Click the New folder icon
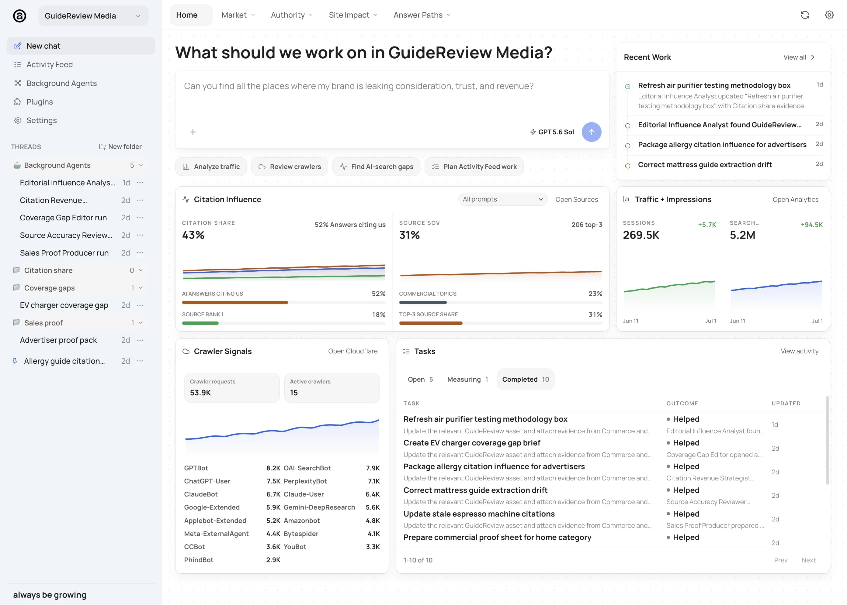 (102, 146)
